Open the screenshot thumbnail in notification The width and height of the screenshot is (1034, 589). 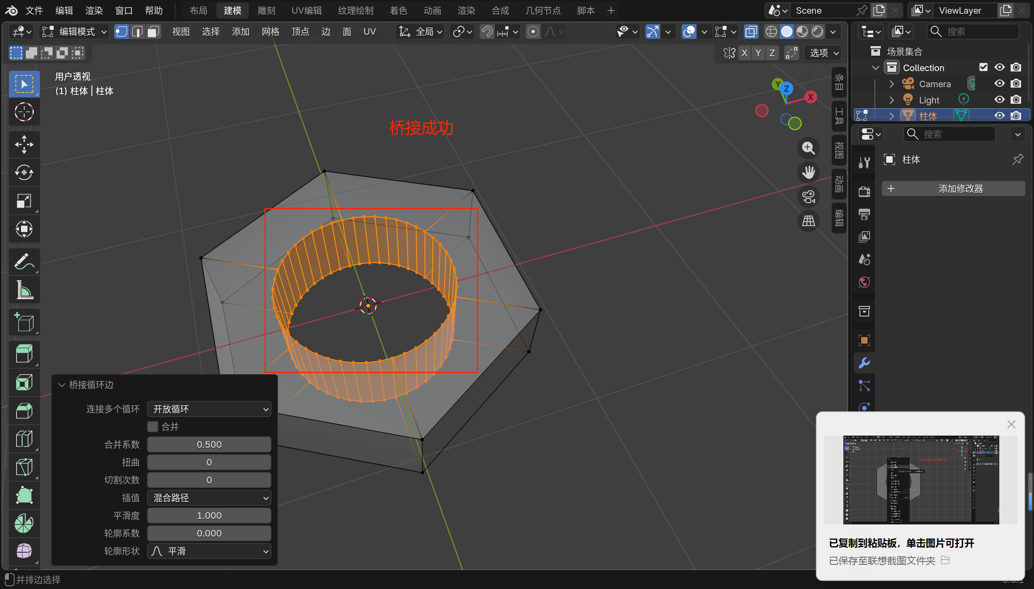click(921, 479)
